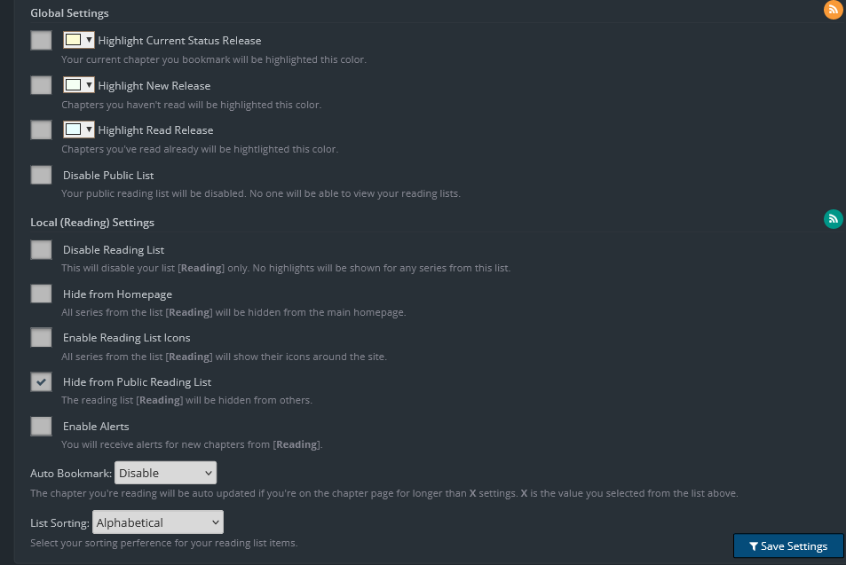Tick the Highlight Read Release checkbox
The image size is (846, 565).
click(41, 129)
